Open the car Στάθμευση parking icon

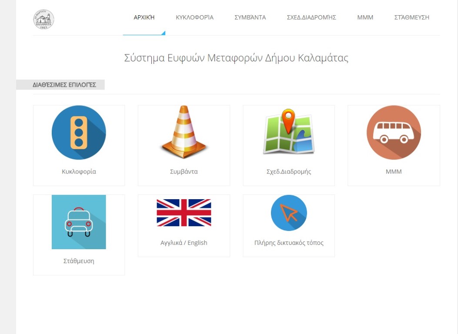79,222
